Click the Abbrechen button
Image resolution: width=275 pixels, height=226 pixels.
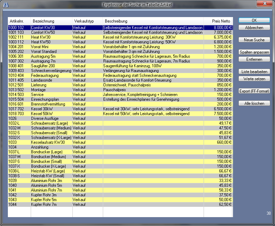point(254,28)
